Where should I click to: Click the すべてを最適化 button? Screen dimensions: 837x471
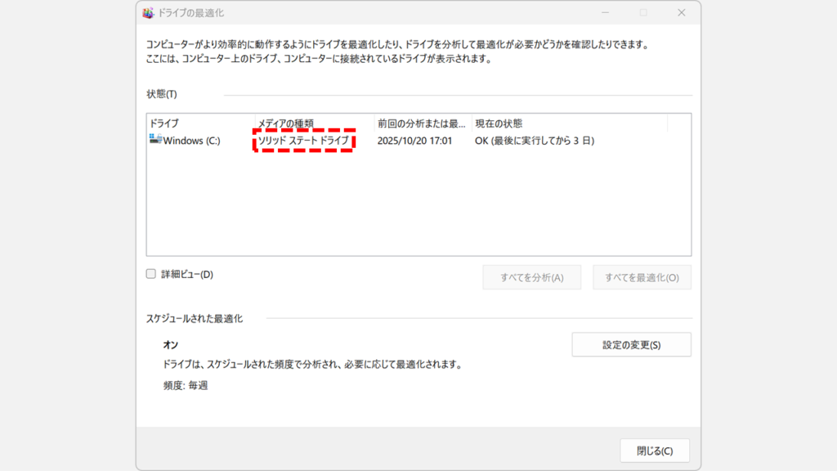(642, 277)
